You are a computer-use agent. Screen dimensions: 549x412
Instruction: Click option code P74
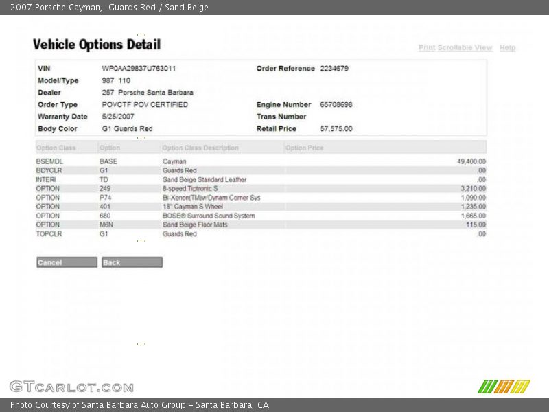coord(106,198)
